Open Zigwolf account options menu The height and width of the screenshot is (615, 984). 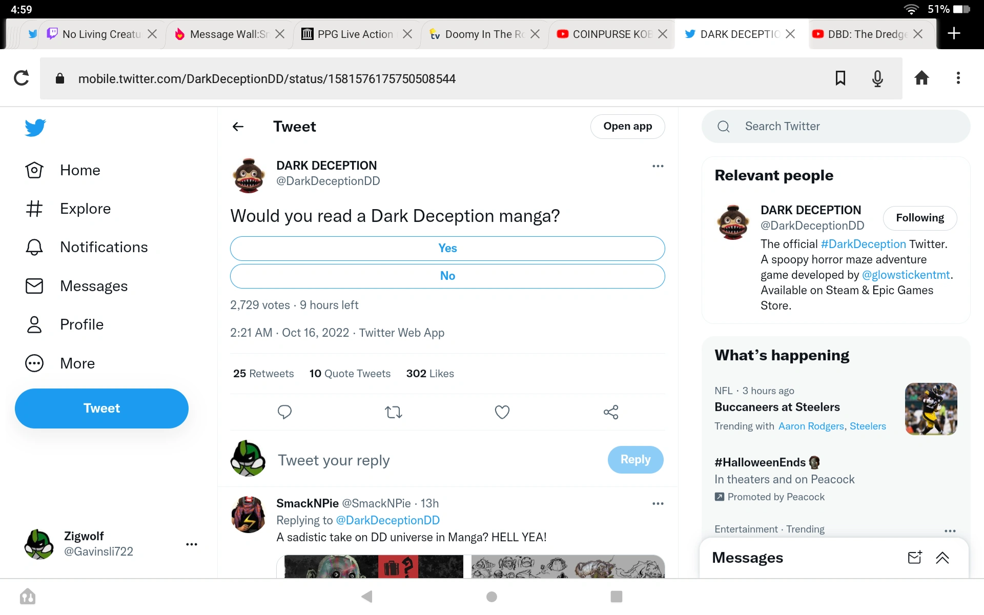[x=192, y=544]
